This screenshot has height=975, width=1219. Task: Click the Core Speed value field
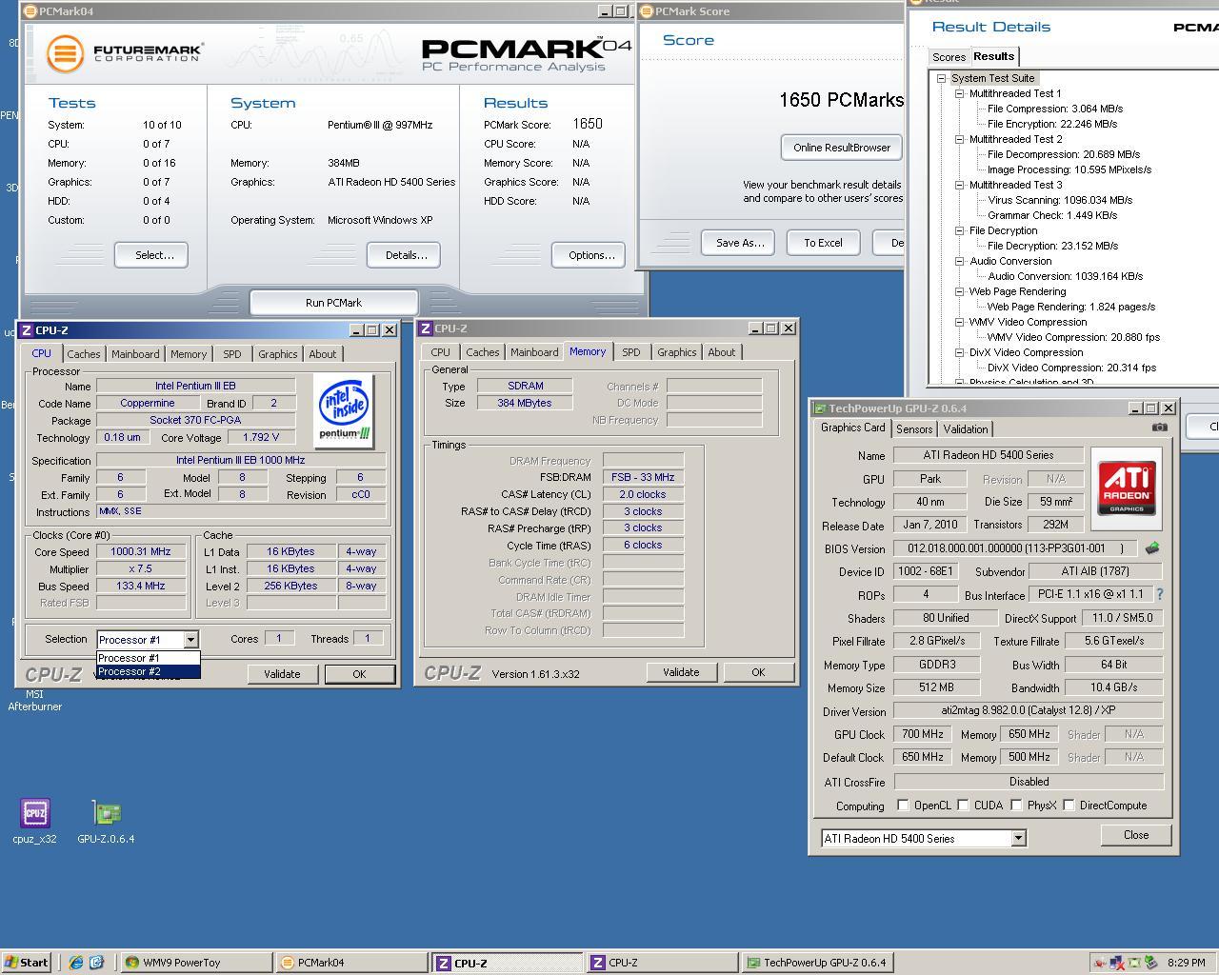141,552
